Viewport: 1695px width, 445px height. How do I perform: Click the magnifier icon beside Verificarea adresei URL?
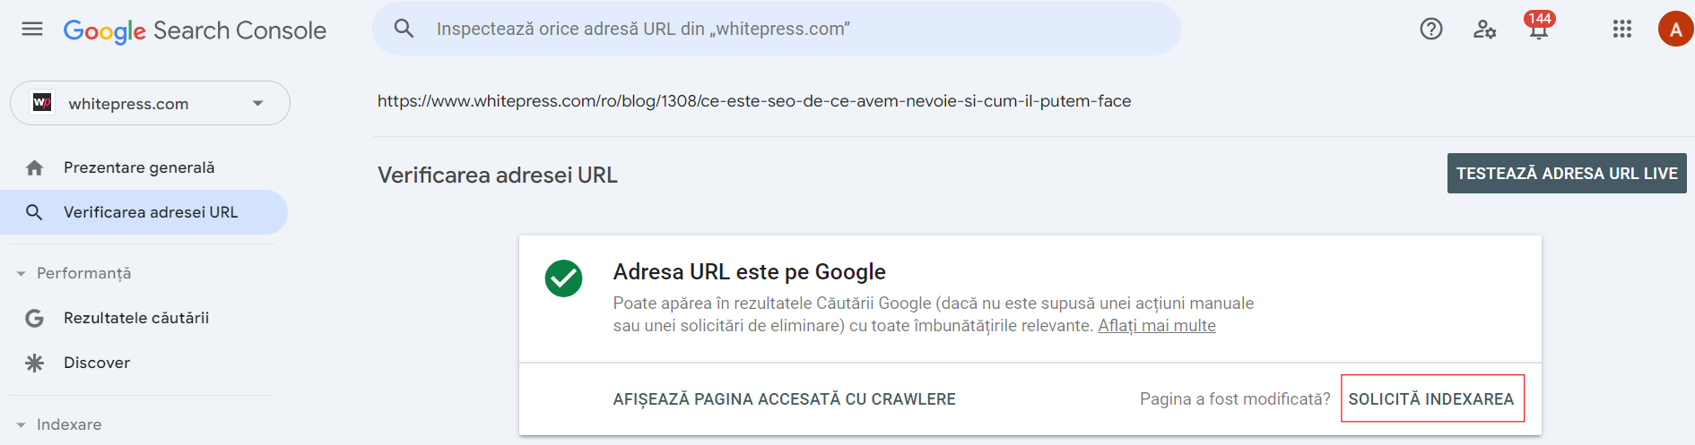(x=34, y=212)
